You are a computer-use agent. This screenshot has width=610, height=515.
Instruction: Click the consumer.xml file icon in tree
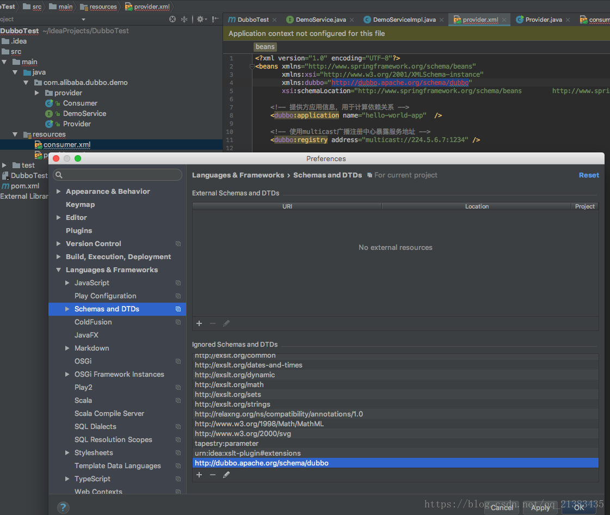coord(38,145)
